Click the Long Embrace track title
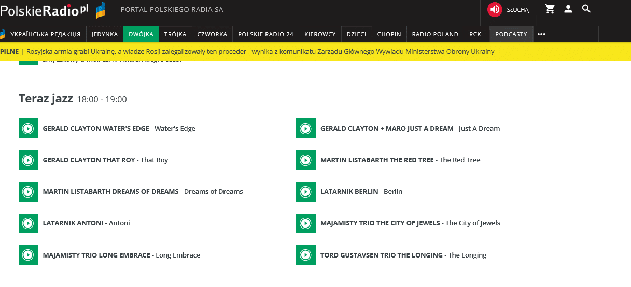 pyautogui.click(x=121, y=255)
